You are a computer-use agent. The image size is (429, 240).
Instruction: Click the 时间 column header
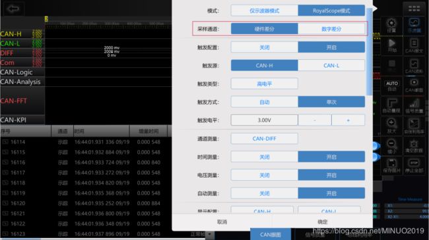101,132
